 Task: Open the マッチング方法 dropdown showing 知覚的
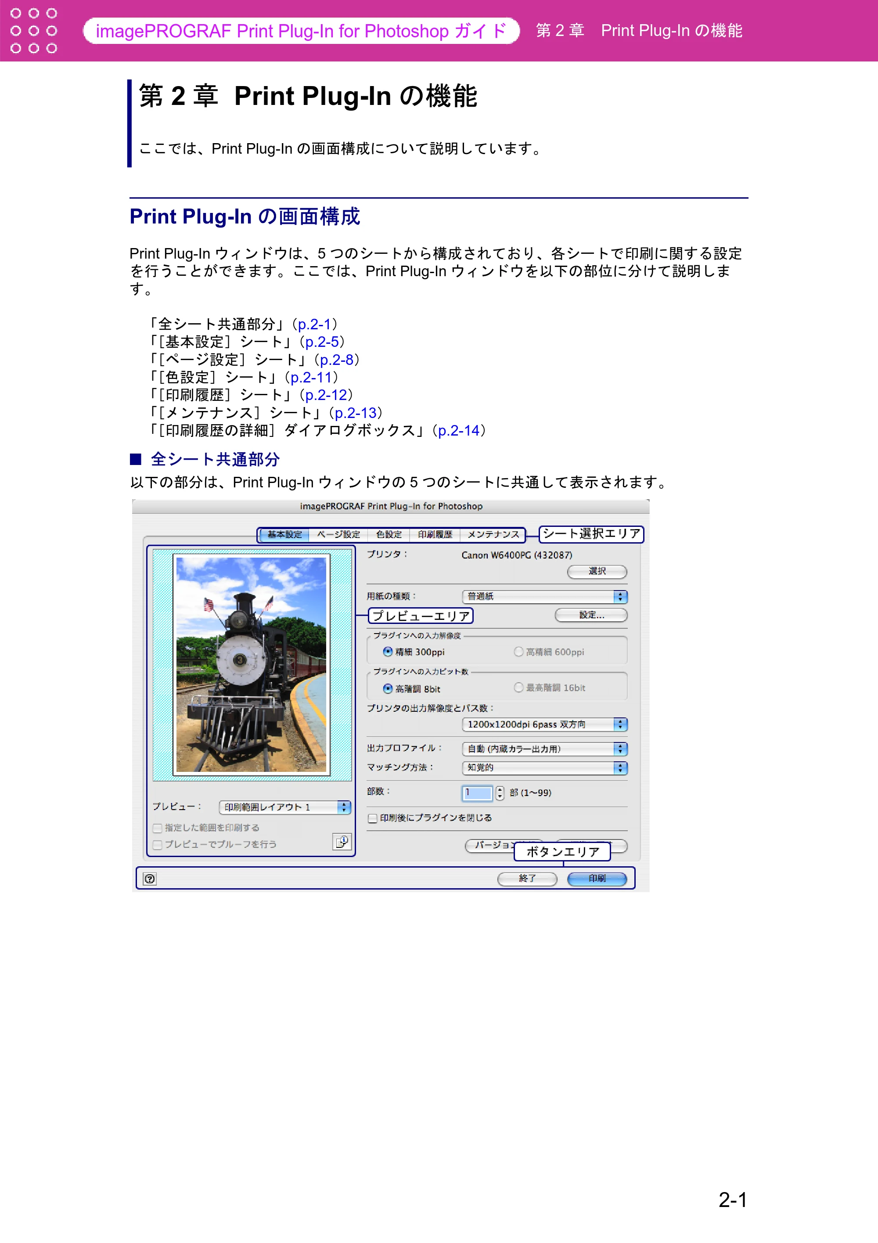(544, 767)
